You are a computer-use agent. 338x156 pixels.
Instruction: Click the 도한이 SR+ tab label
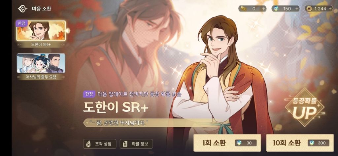pos(41,45)
